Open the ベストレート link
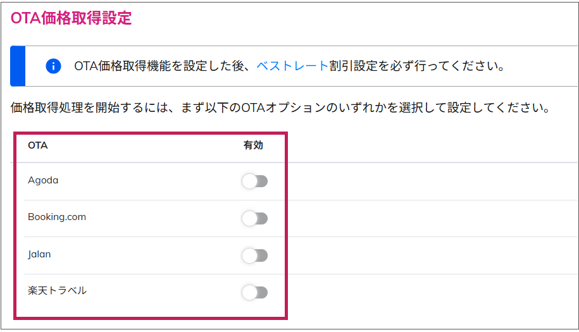579x332 pixels. pyautogui.click(x=292, y=66)
